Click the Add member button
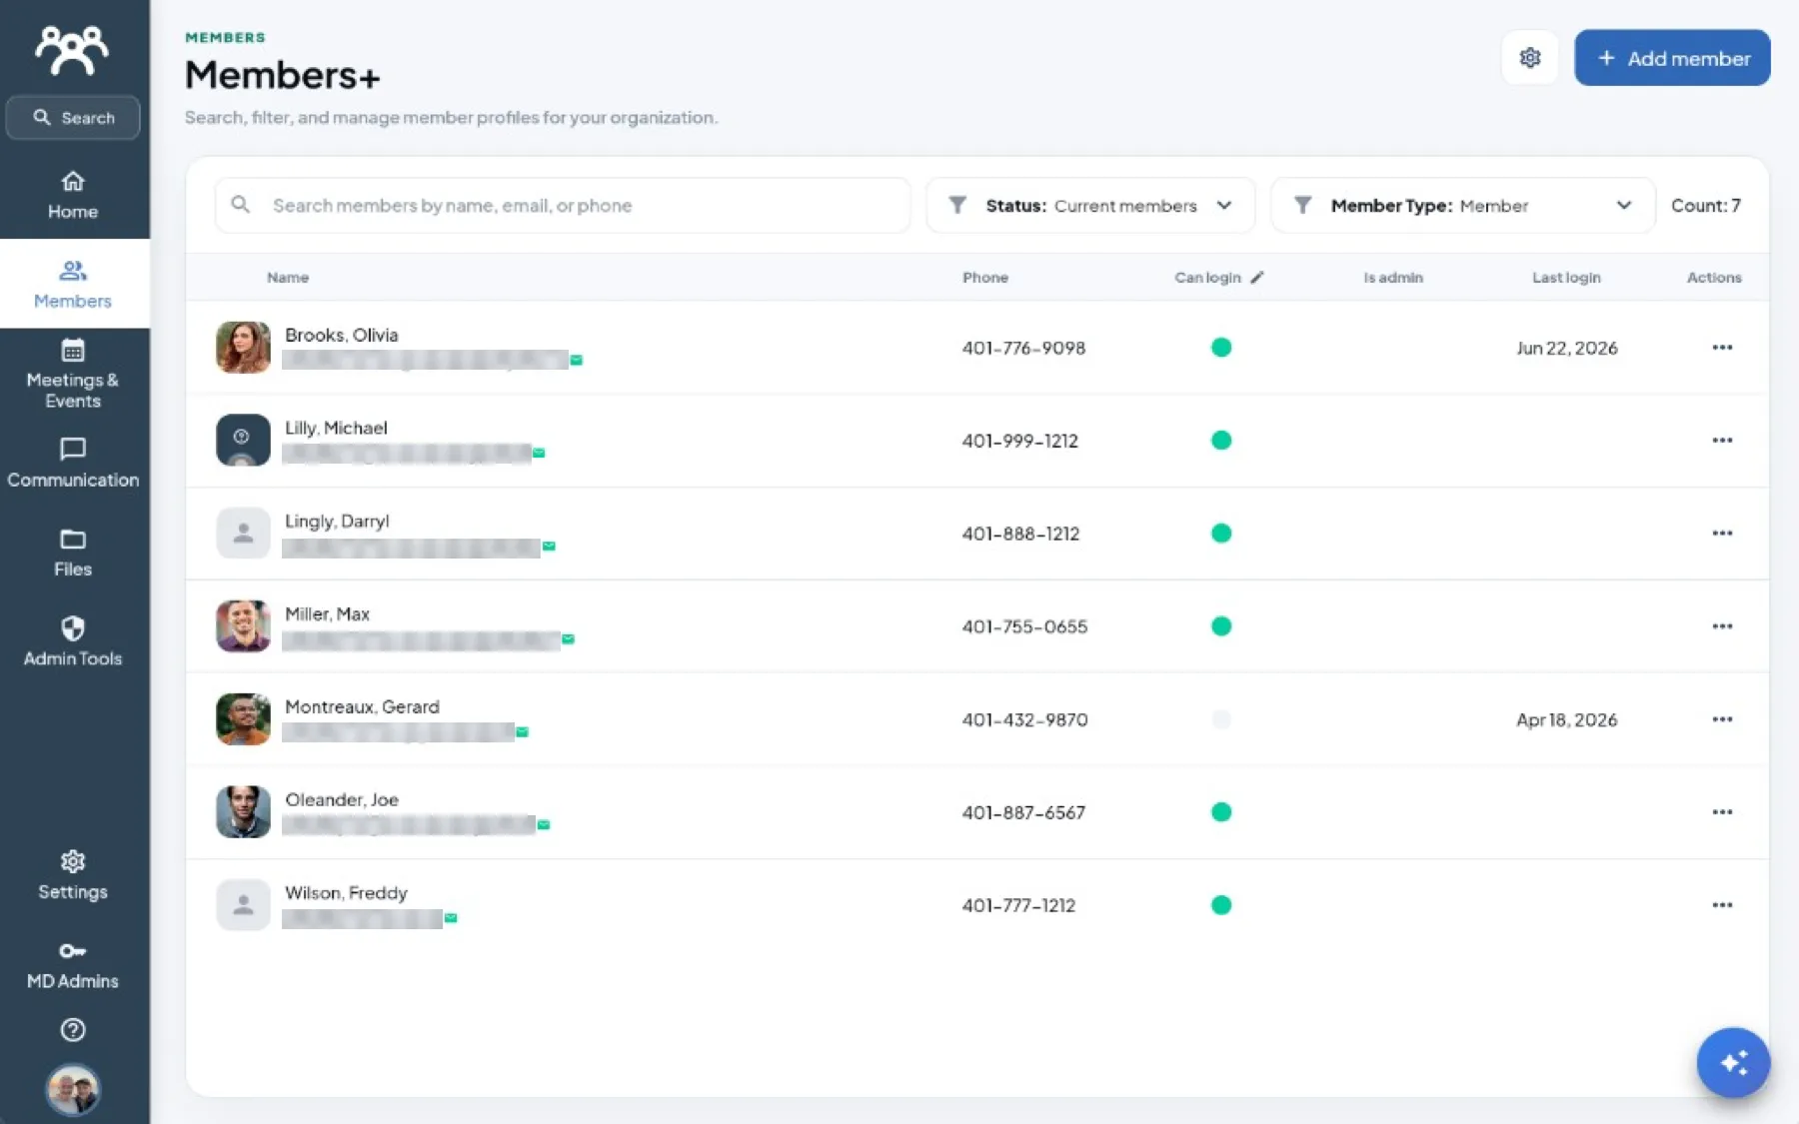Viewport: 1799px width, 1124px height. [1672, 58]
